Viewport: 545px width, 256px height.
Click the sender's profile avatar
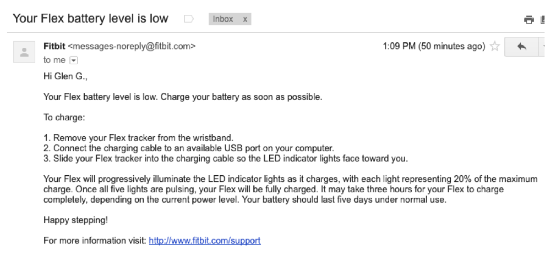[x=24, y=52]
